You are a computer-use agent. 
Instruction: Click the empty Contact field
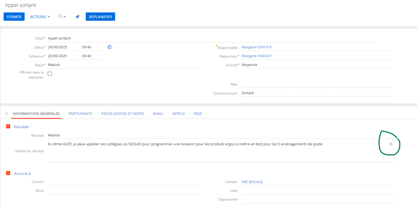point(123,182)
